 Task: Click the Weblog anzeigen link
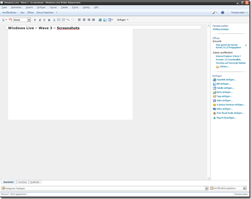point(220,29)
